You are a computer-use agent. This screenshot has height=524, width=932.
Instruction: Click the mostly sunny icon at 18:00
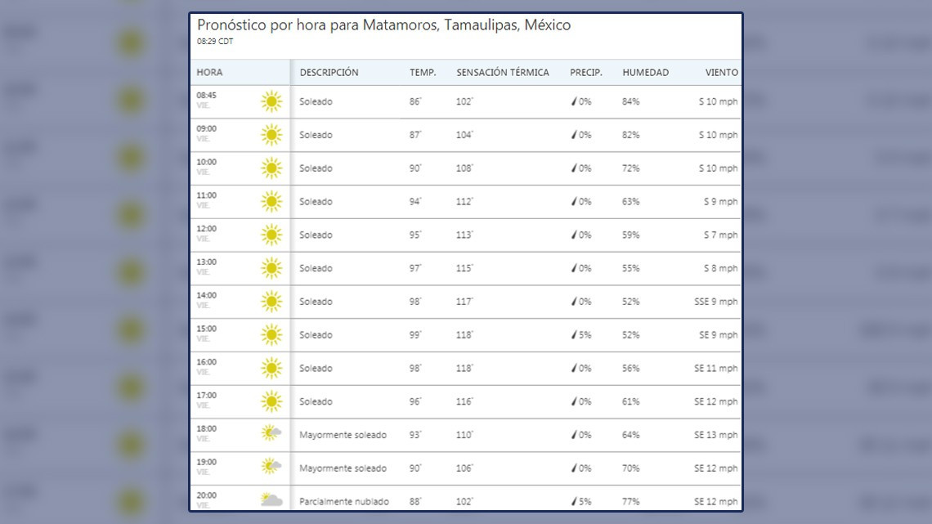pos(271,434)
